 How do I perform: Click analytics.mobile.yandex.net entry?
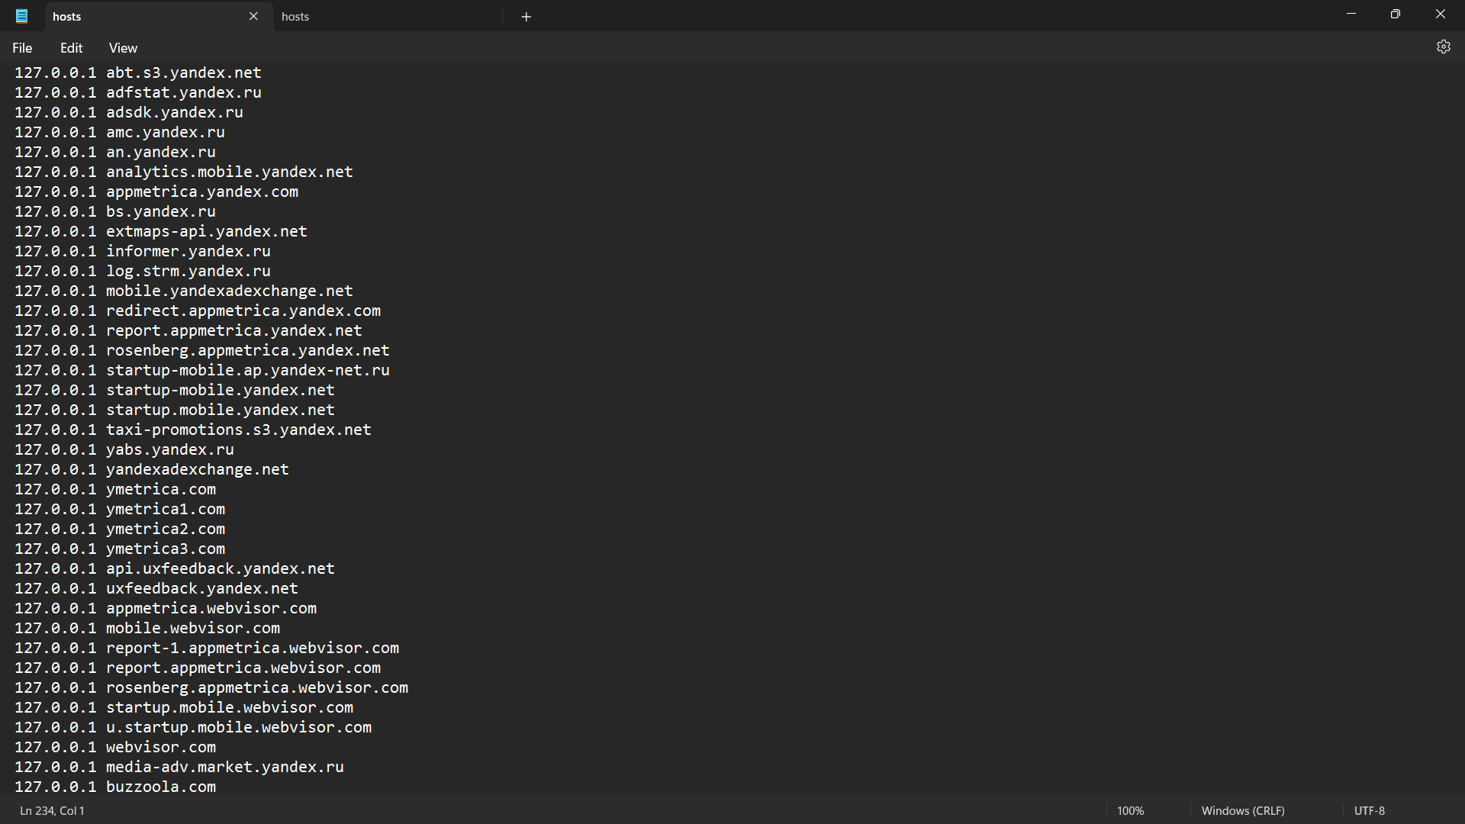click(184, 172)
